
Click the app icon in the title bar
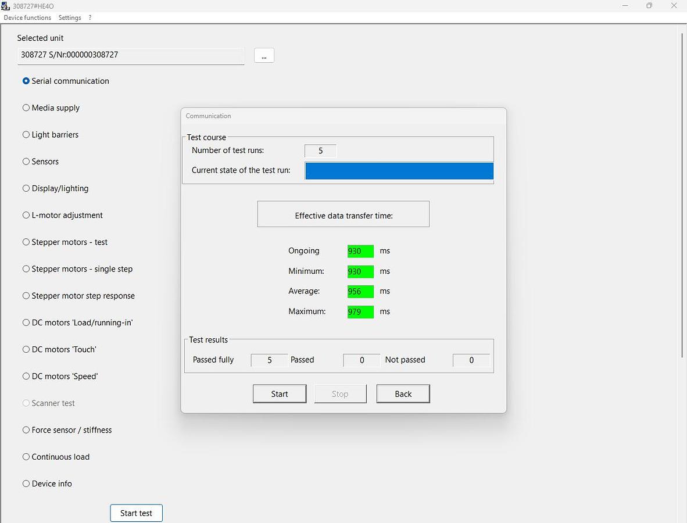[6, 6]
